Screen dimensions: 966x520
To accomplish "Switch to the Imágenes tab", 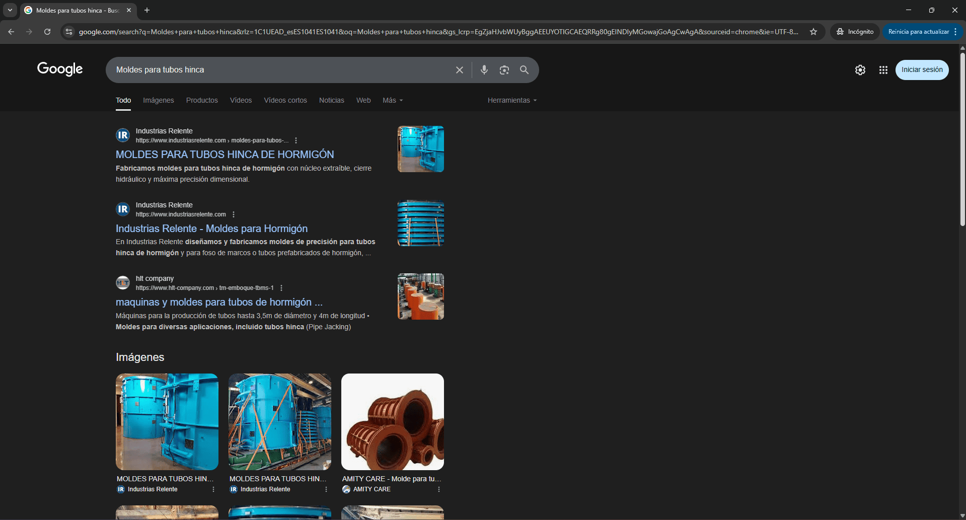I will pos(158,100).
